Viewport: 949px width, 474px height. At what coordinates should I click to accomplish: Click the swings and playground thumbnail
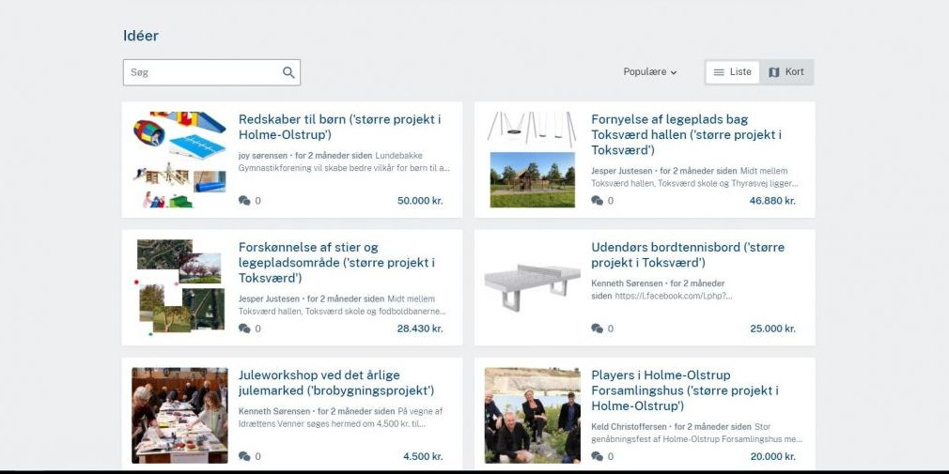pos(533,160)
